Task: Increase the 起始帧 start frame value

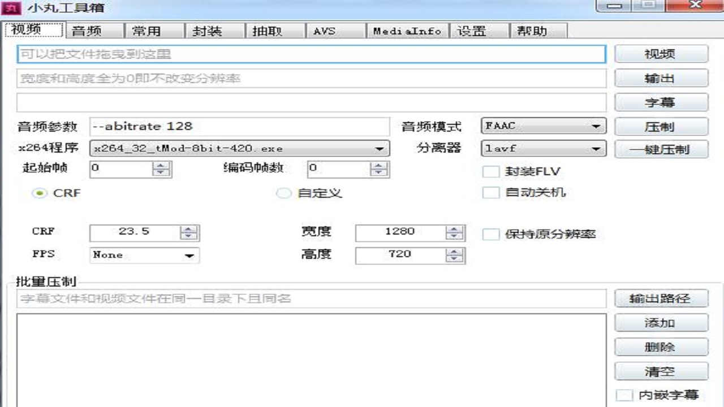Action: point(162,165)
